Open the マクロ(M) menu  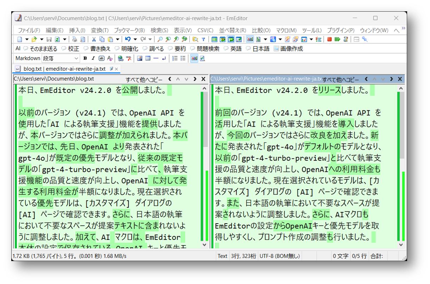(286, 30)
